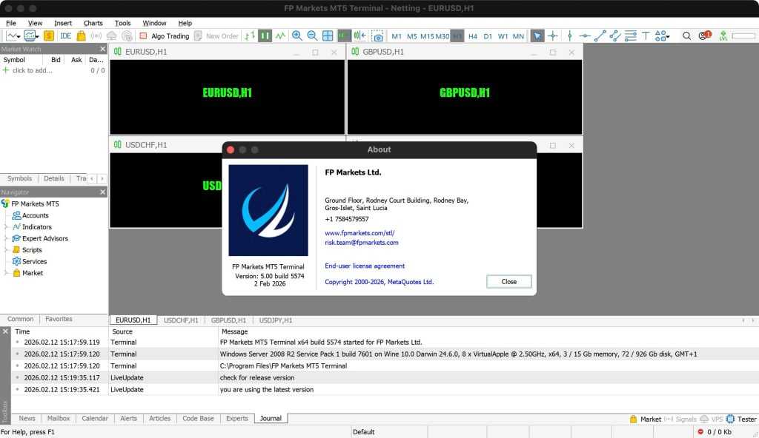Click the search magnifier in toolbar

click(x=686, y=36)
